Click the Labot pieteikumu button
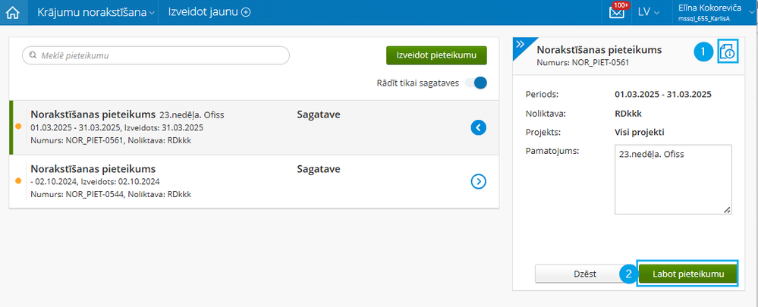The image size is (758, 307). (x=688, y=274)
